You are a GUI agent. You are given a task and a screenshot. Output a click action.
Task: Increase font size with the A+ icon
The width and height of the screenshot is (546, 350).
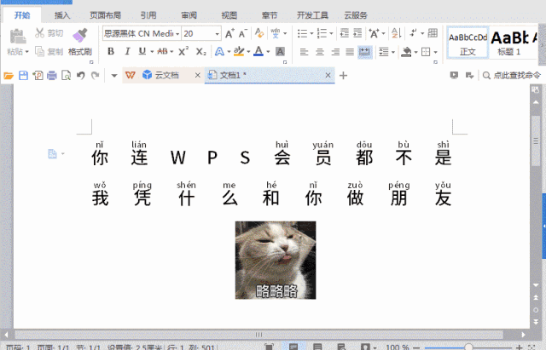point(229,33)
